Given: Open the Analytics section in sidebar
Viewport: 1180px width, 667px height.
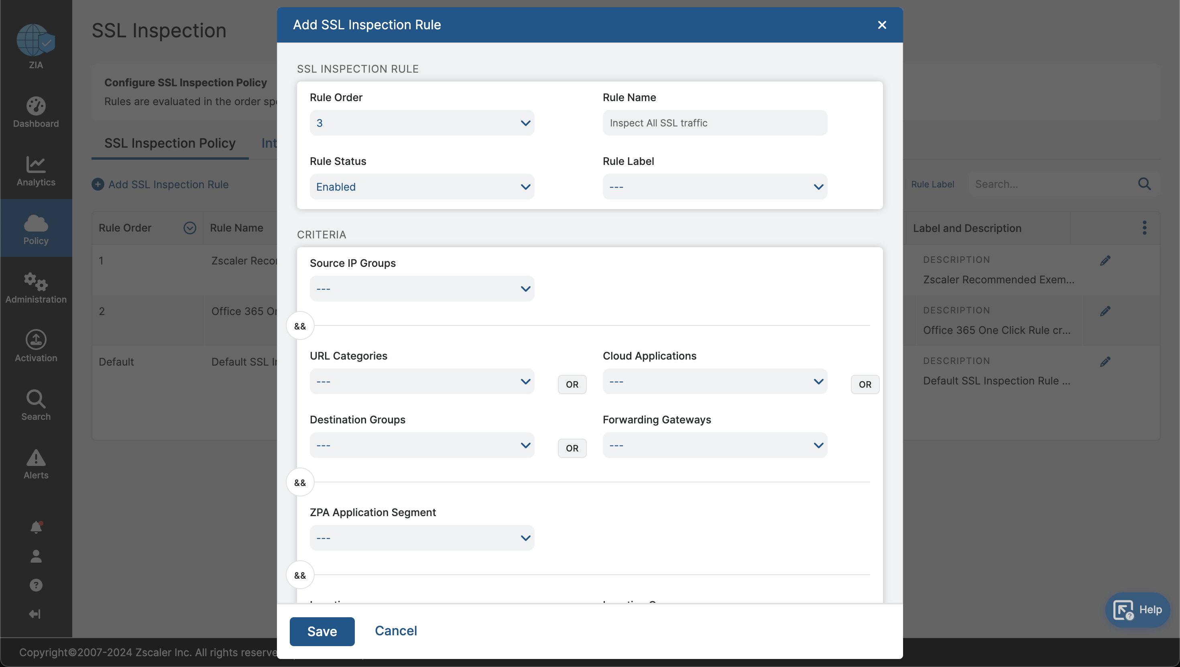Looking at the screenshot, I should [x=36, y=171].
